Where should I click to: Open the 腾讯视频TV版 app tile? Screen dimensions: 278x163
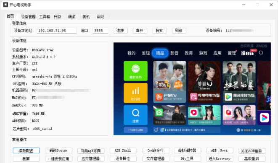coord(239,82)
